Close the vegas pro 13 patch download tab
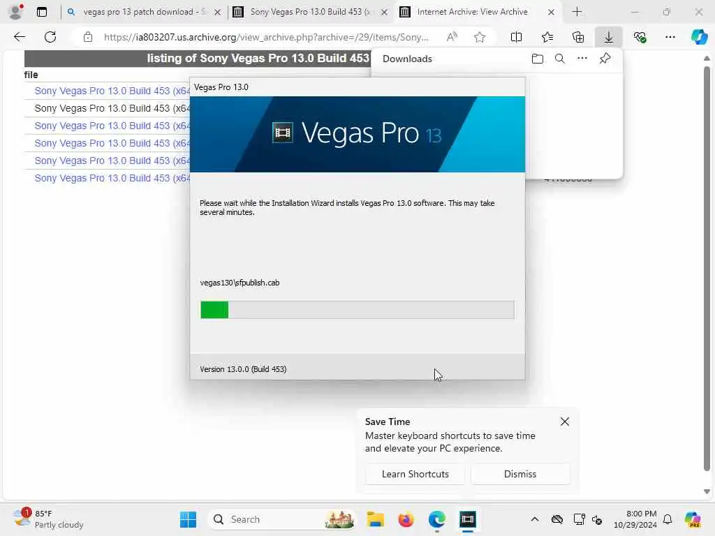The height and width of the screenshot is (536, 715). click(218, 13)
